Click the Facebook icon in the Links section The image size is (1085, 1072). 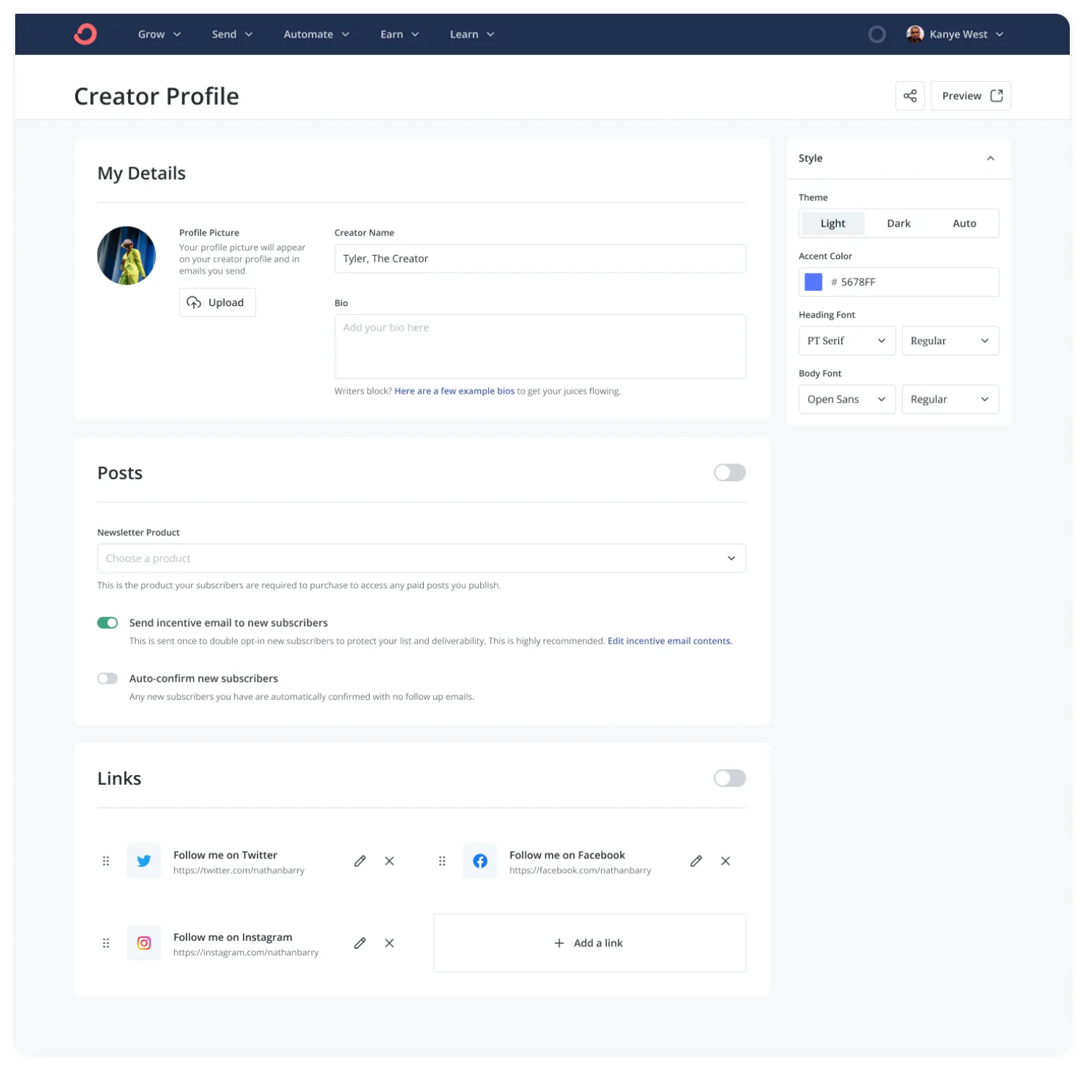click(x=480, y=861)
